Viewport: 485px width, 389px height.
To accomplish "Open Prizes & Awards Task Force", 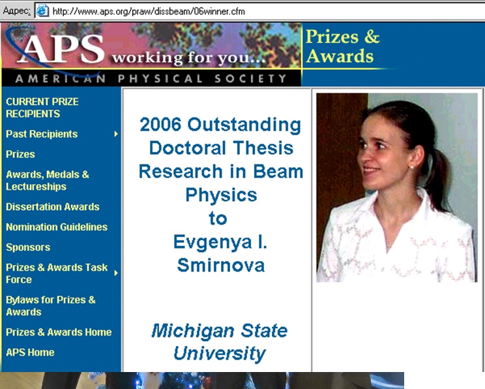I will pos(57,273).
